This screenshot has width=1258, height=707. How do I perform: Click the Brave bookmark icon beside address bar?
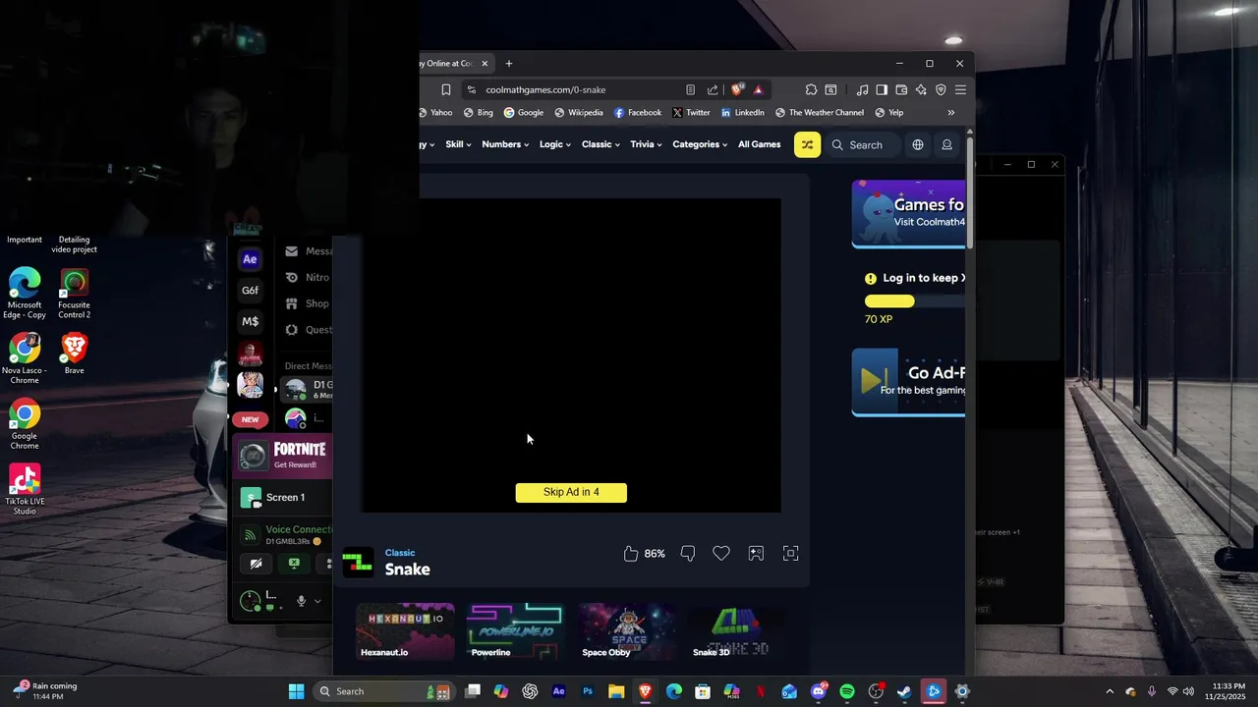tap(446, 89)
